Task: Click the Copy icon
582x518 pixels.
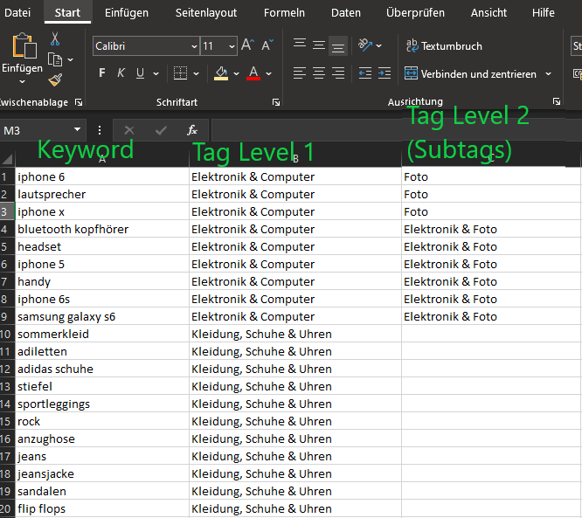Action: tap(55, 59)
